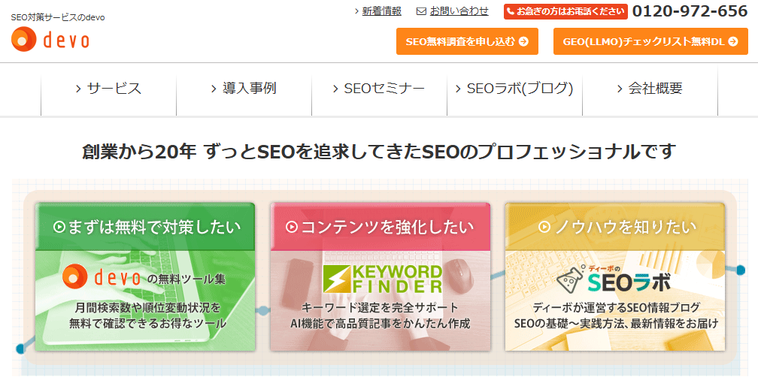Click the phone number 0120-972-656
This screenshot has width=758, height=392.
tap(690, 11)
